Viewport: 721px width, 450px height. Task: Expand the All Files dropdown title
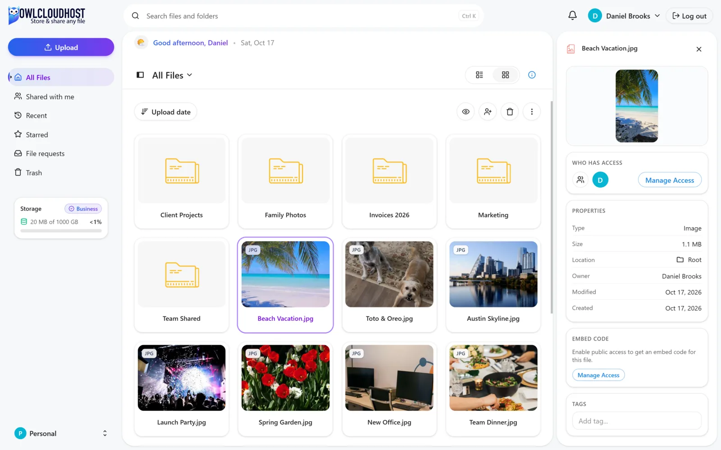point(172,75)
